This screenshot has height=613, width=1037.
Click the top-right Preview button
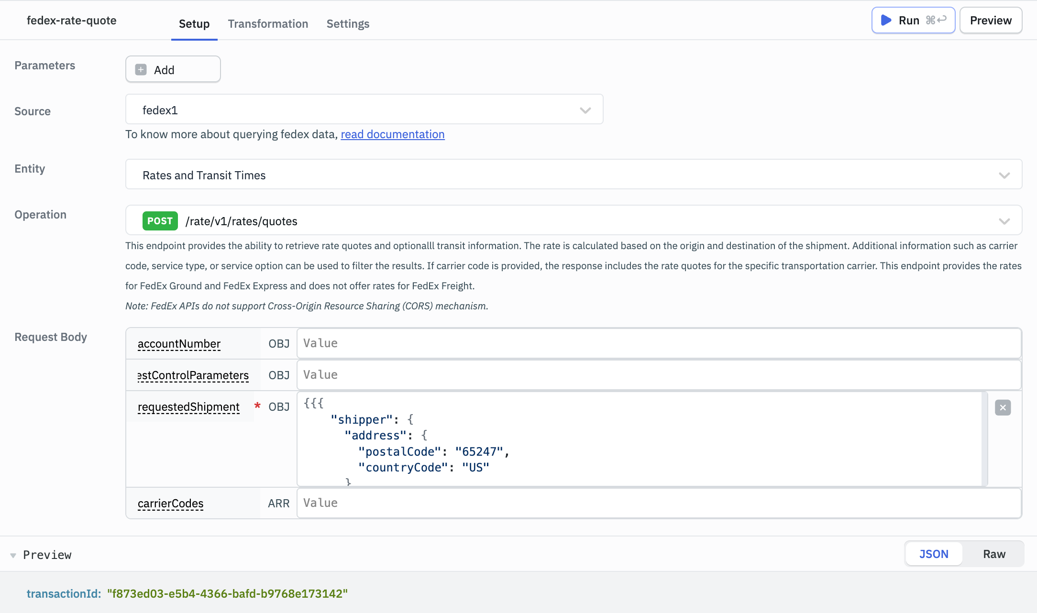(991, 20)
